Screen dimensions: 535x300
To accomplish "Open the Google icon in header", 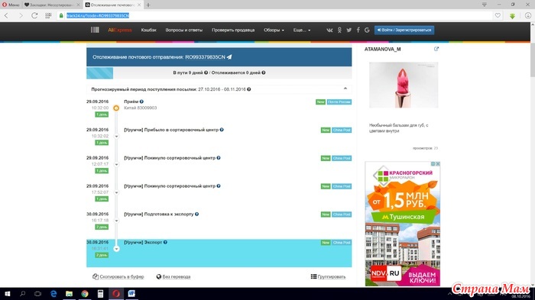I will (x=367, y=30).
